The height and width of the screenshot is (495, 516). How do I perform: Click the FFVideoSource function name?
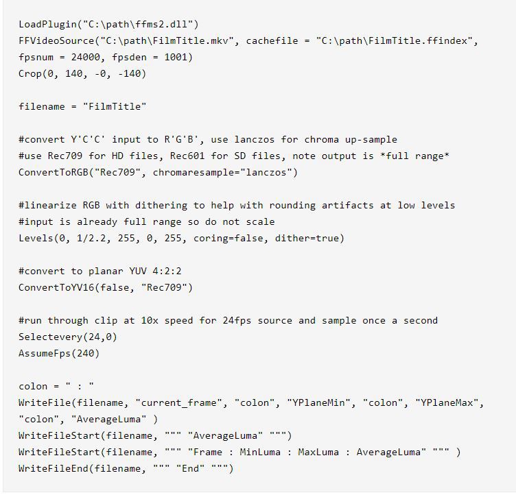coord(54,40)
